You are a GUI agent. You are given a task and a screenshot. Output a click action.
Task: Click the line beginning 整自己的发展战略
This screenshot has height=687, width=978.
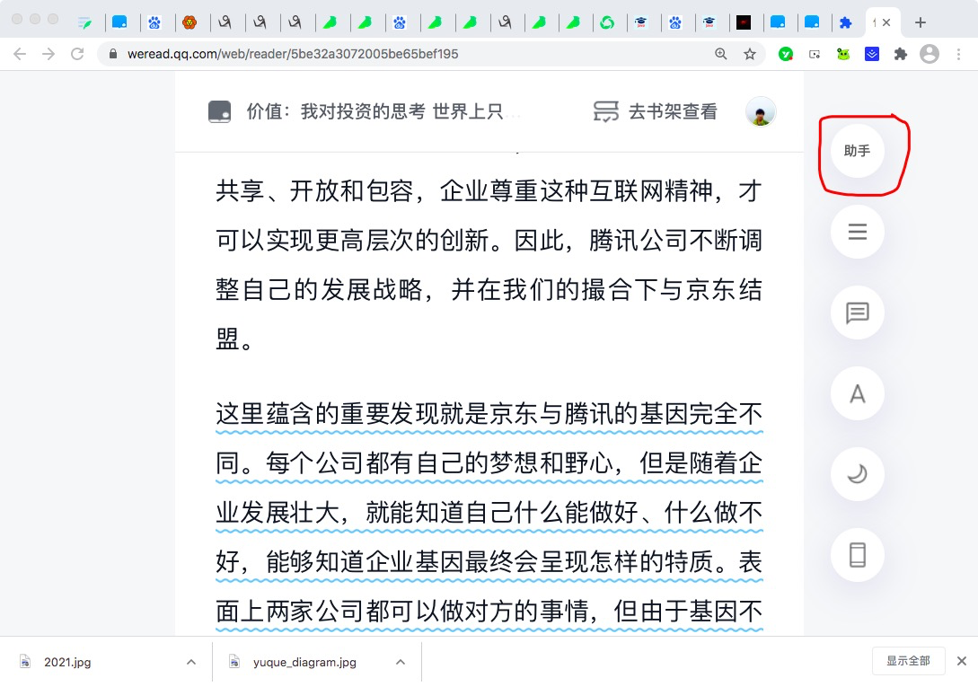(x=489, y=290)
